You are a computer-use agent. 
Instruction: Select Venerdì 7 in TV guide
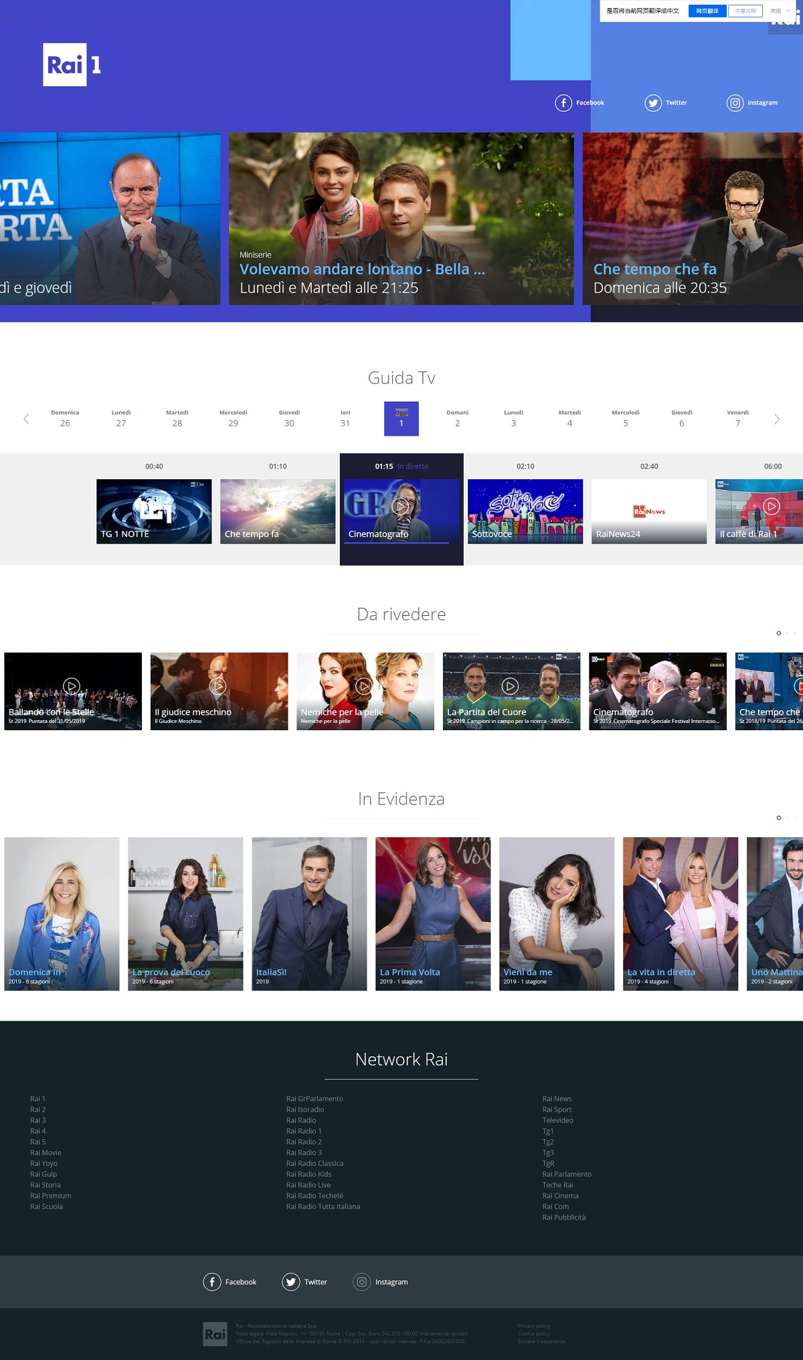(x=738, y=418)
